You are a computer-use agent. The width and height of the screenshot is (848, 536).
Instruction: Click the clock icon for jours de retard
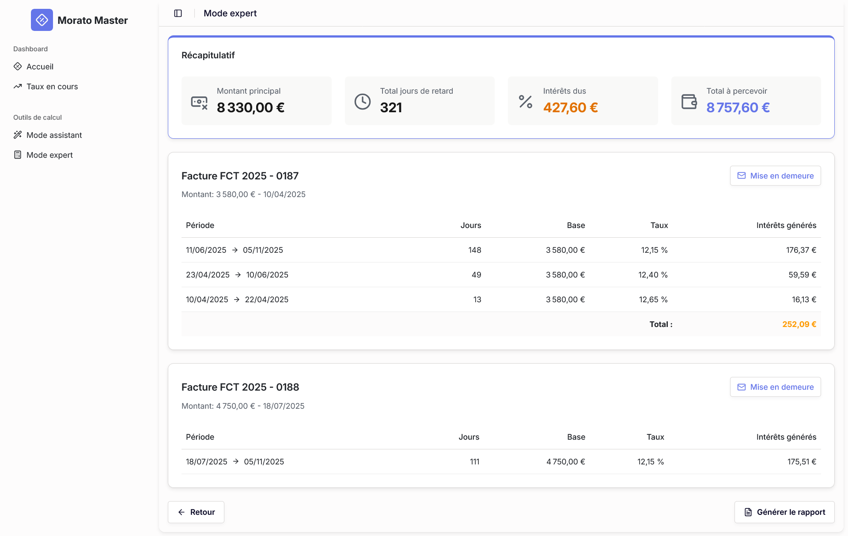tap(363, 102)
